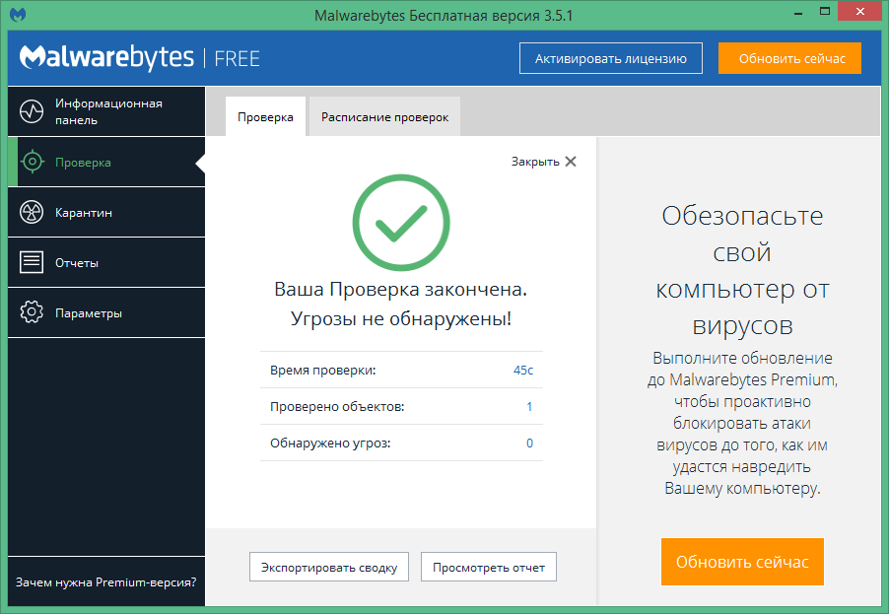Maximize the Malwarebytes window
Image resolution: width=889 pixels, height=614 pixels.
tap(825, 12)
